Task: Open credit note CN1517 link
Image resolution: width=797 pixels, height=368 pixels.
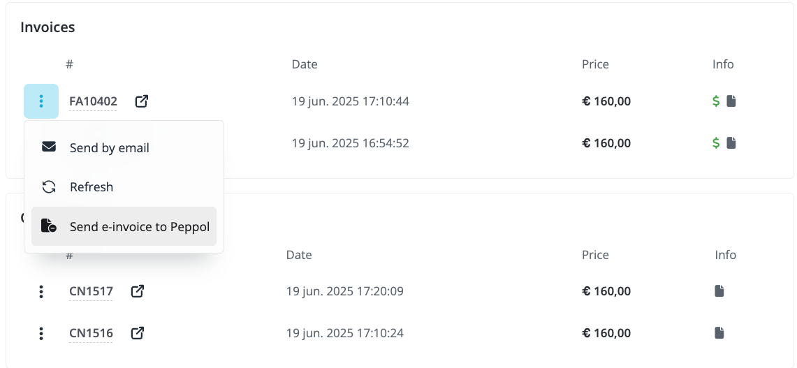Action: coord(91,291)
